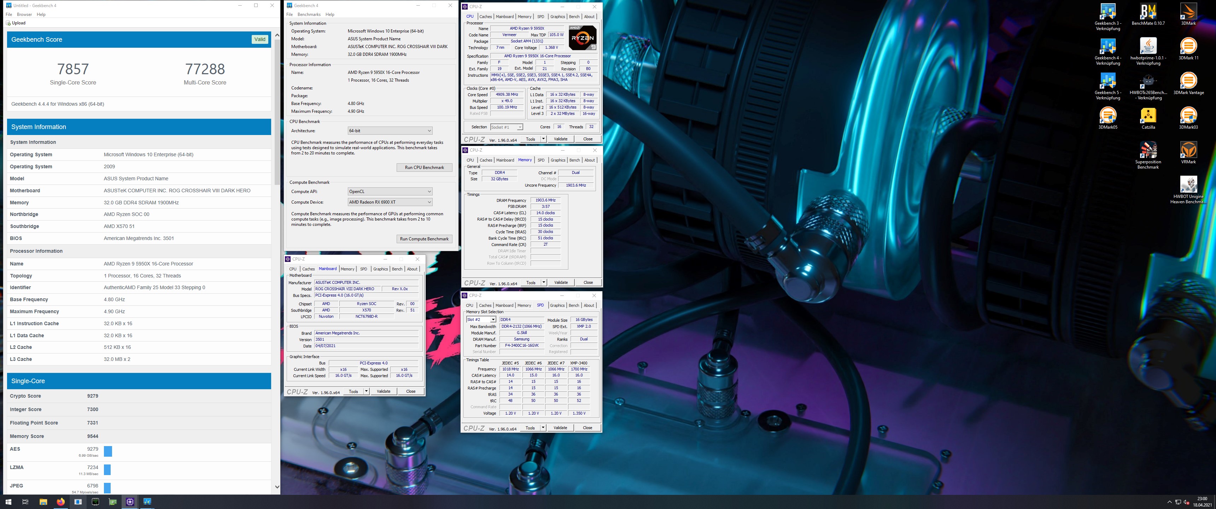Click the AES score bar

107,451
